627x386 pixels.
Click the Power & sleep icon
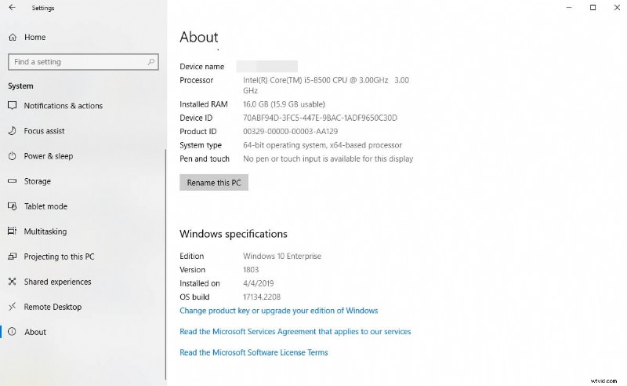[x=12, y=156]
